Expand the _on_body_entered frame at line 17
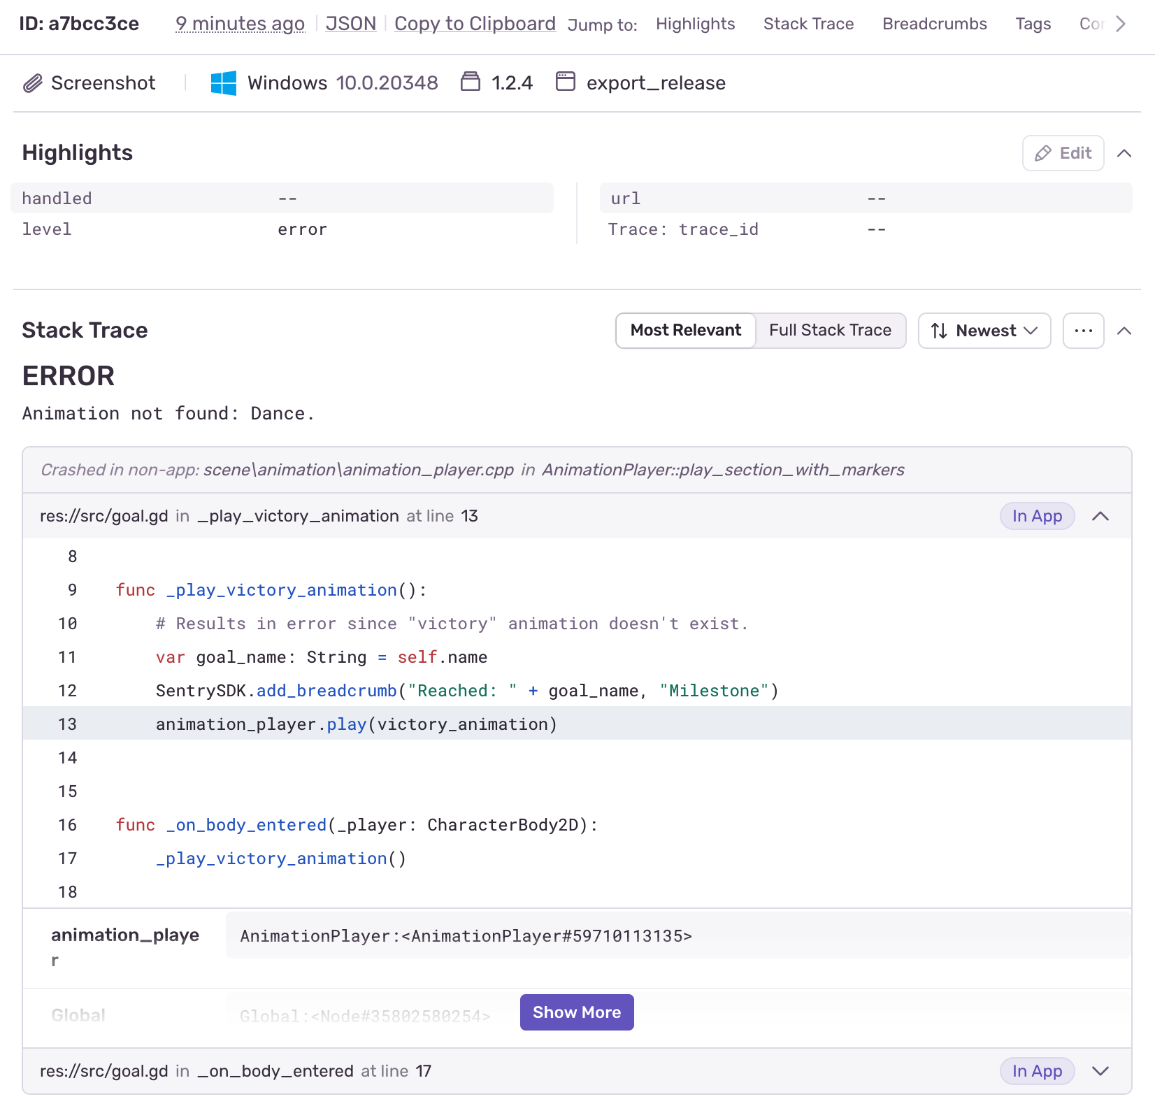 point(1100,1071)
